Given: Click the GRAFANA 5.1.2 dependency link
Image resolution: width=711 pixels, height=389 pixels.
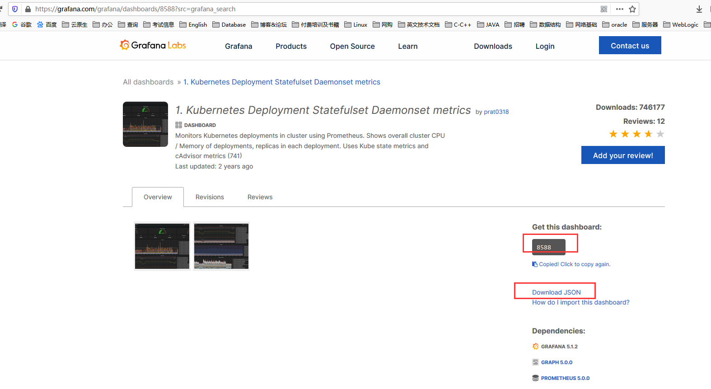Looking at the screenshot, I should pyautogui.click(x=559, y=347).
